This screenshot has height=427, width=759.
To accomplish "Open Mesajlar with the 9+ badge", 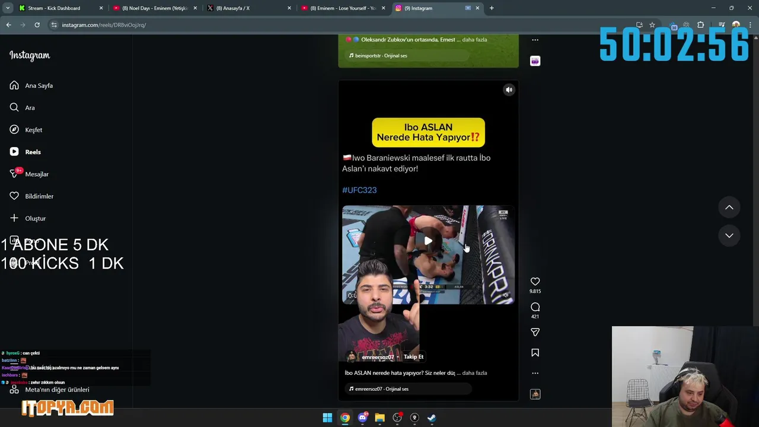I will (29, 174).
